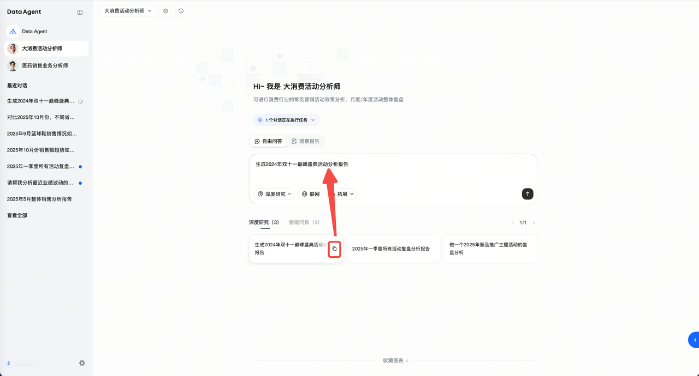Screen dimensions: 699x376
Task: Click the Data Agent logo icon
Action: (x=13, y=32)
